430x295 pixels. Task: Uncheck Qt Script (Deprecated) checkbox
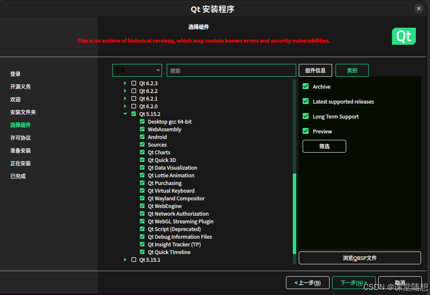142,228
